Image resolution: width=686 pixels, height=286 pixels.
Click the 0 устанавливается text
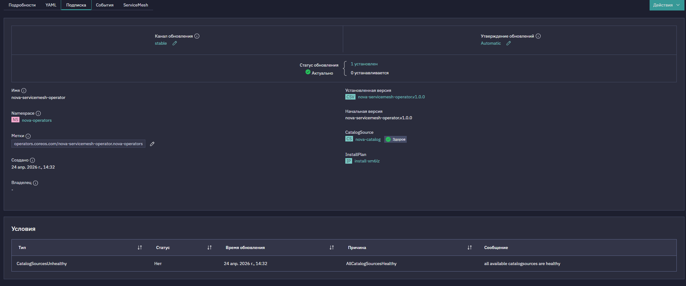(x=370, y=73)
